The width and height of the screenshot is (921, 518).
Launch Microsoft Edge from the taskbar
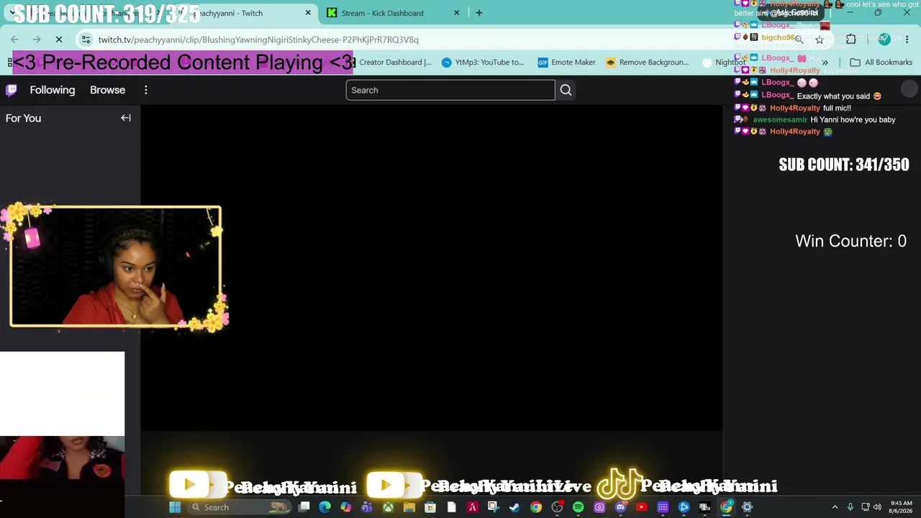[x=325, y=507]
